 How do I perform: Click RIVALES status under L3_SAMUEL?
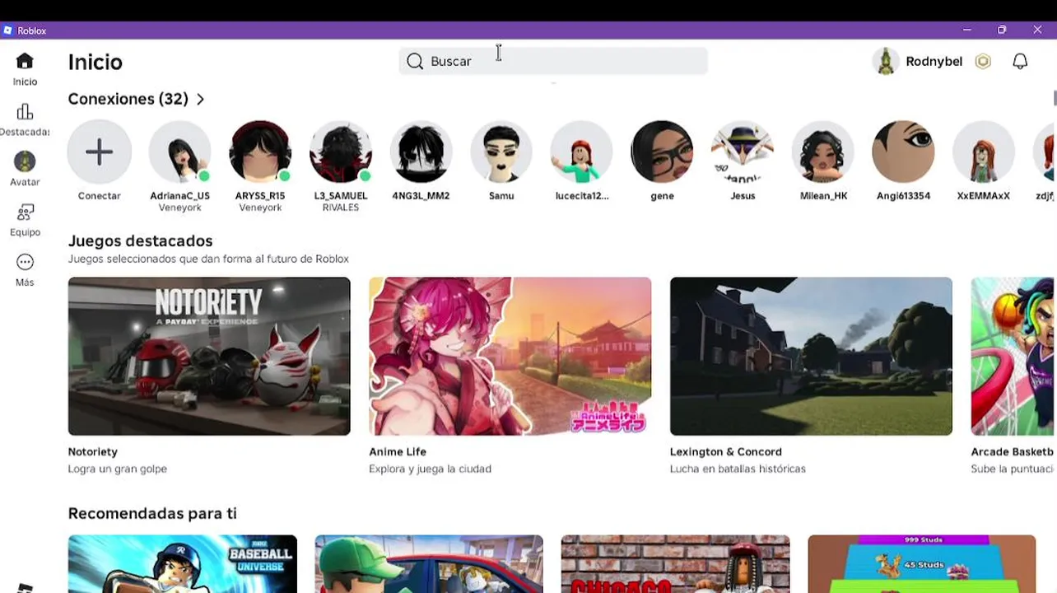341,208
